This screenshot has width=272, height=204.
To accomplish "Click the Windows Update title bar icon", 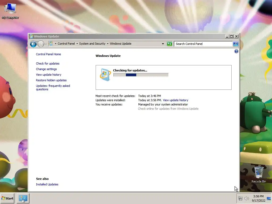I will 31,36.
